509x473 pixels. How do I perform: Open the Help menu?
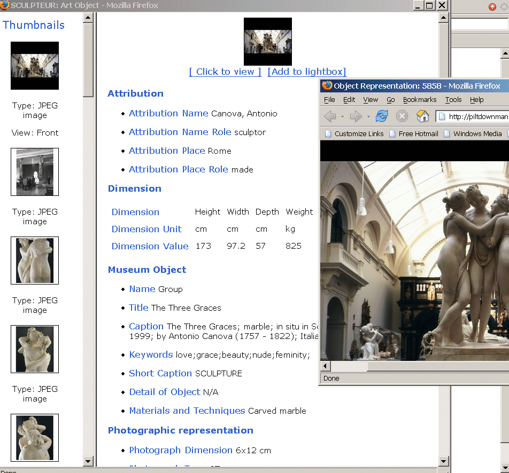pyautogui.click(x=476, y=100)
